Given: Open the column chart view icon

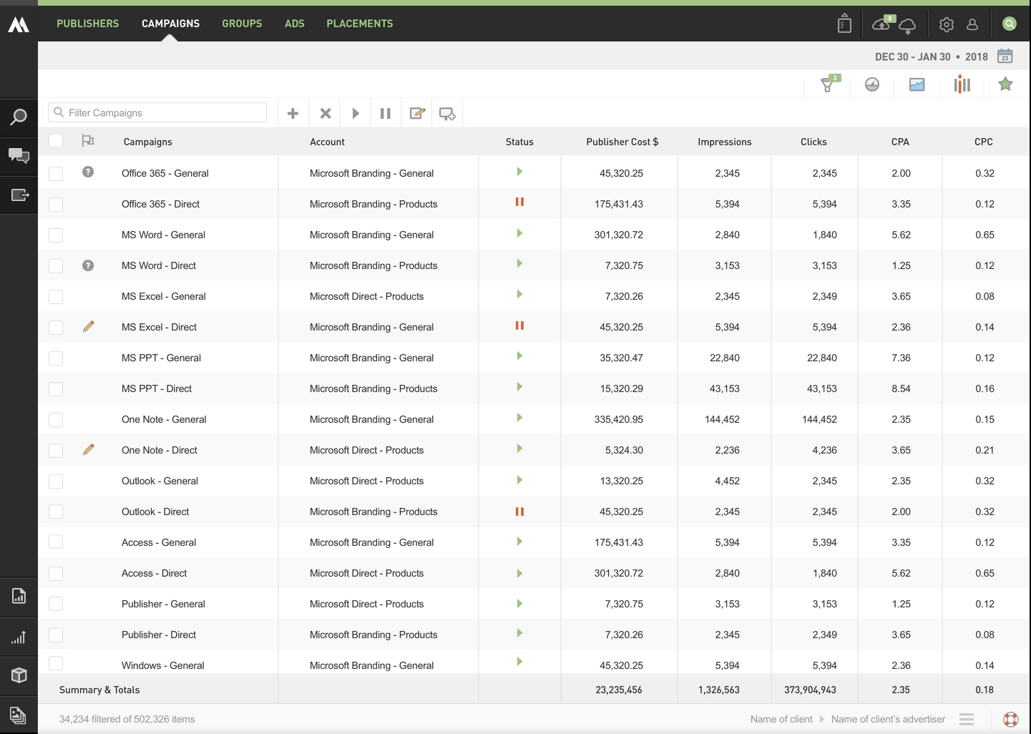Looking at the screenshot, I should pyautogui.click(x=962, y=84).
